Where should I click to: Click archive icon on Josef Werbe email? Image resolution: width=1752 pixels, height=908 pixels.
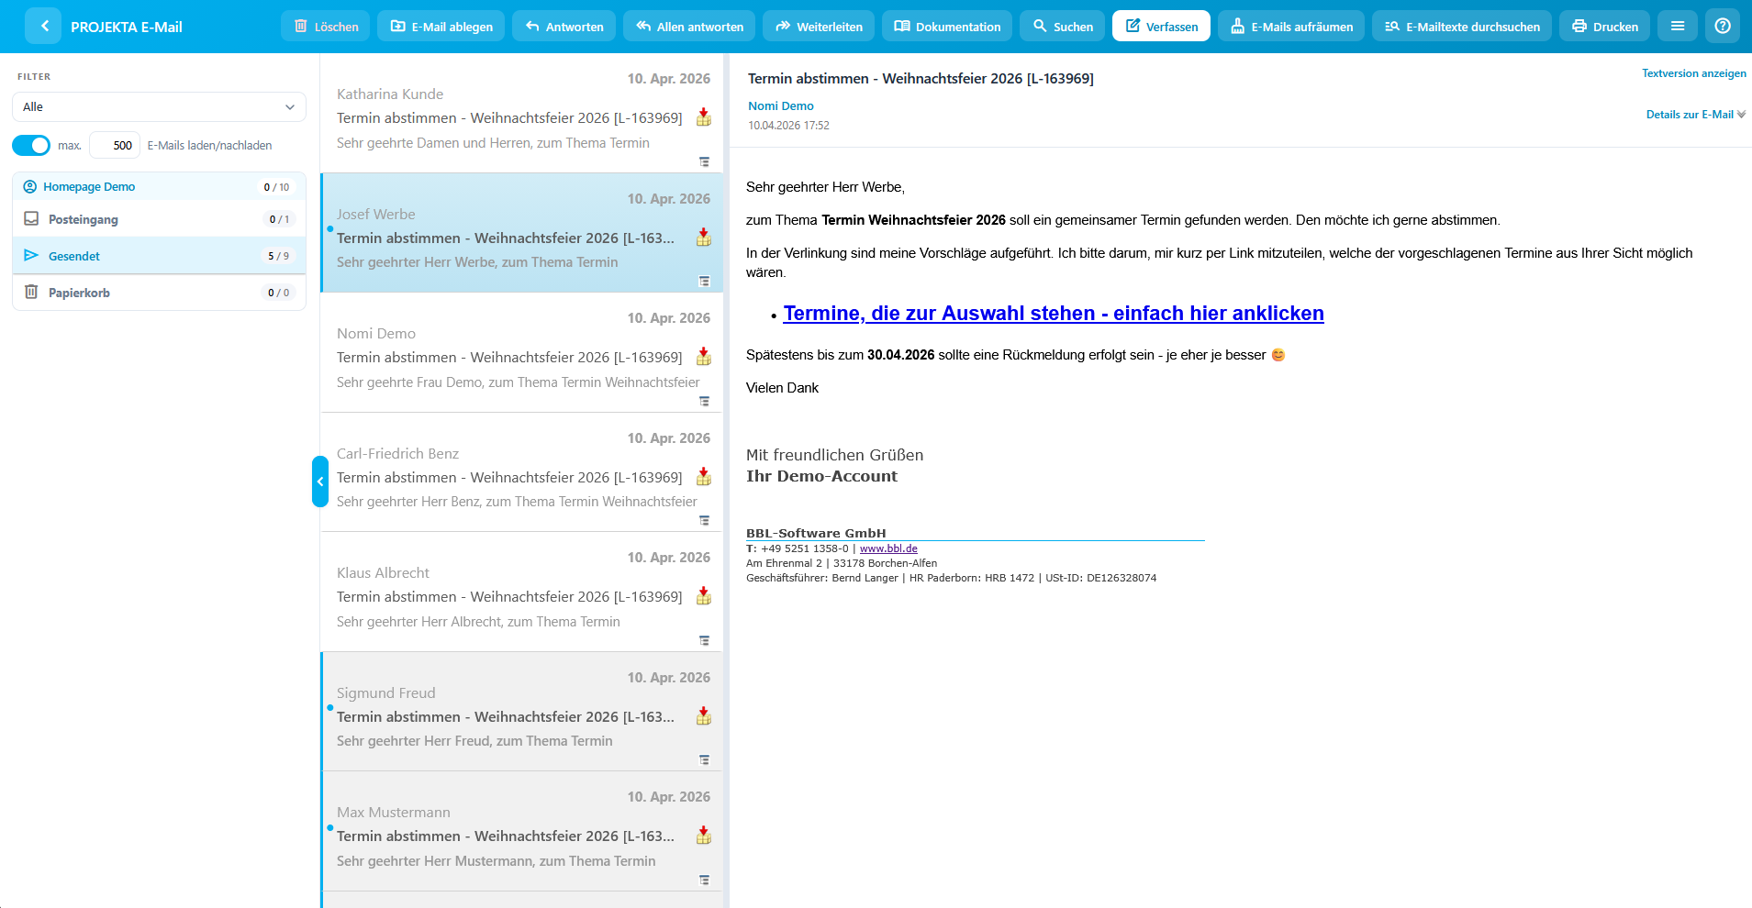704,238
